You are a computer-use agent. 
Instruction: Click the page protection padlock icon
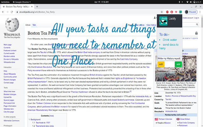[196, 33]
